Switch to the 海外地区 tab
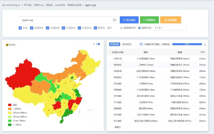The image size is (214, 134). point(127,44)
